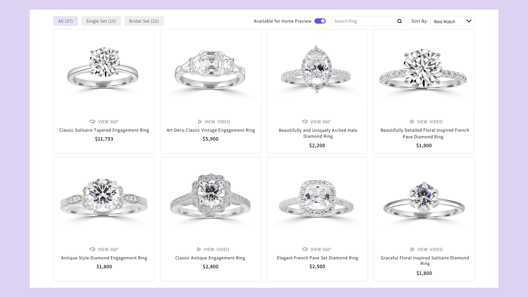
Task: Click the 360° icon for Arched Halo Diamond Ring
Action: point(305,122)
